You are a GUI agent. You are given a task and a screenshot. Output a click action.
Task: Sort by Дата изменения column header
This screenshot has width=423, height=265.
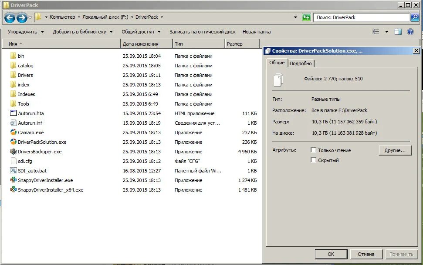[x=146, y=44]
